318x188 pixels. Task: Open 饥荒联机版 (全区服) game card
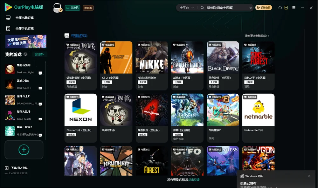pyautogui.click(x=80, y=66)
